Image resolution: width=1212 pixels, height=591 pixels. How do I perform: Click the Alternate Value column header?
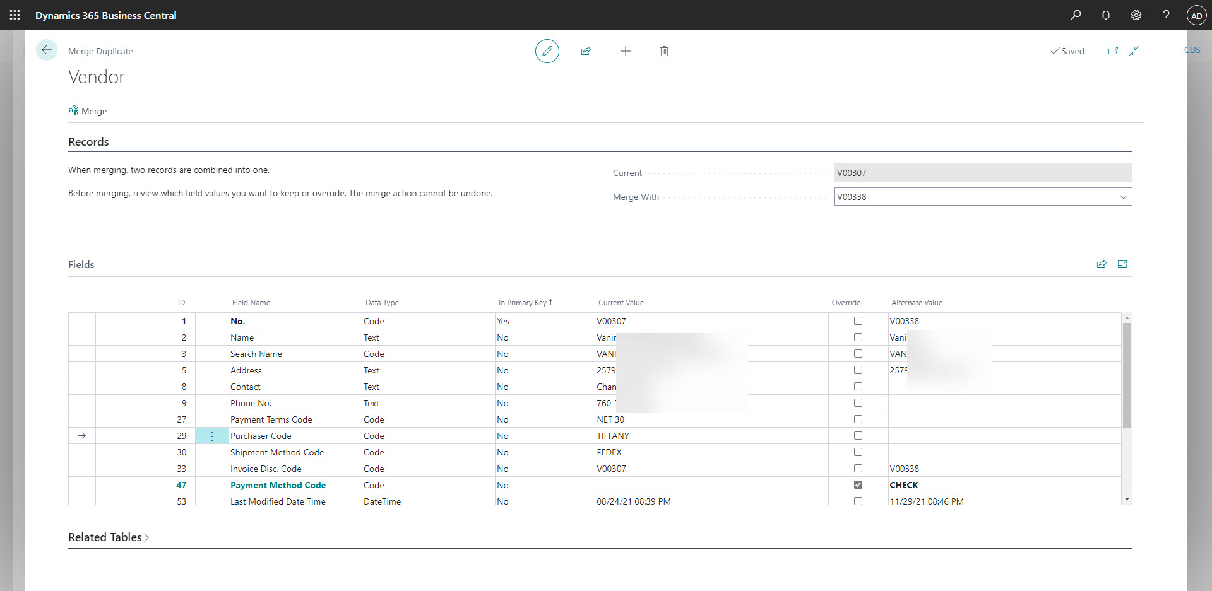pos(917,303)
